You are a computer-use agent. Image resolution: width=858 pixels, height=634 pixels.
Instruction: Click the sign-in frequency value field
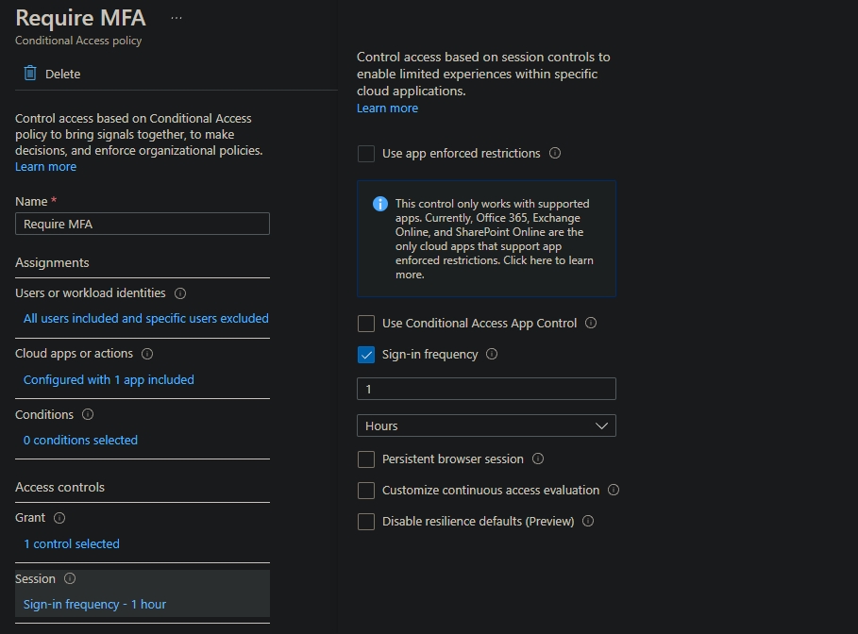486,389
